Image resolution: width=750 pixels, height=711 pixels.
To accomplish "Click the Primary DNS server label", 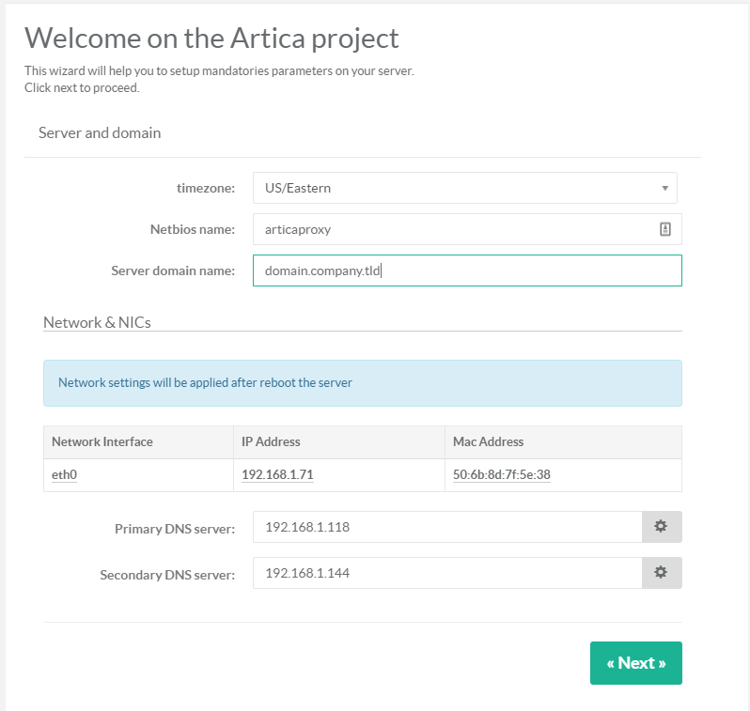I will click(x=175, y=529).
